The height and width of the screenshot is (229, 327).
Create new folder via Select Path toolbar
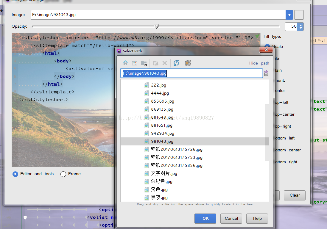point(155,63)
